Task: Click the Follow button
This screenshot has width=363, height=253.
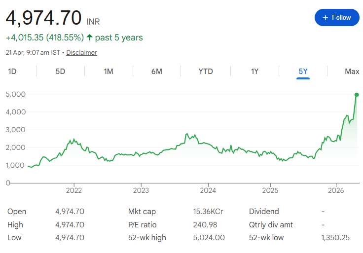Action: coord(336,18)
